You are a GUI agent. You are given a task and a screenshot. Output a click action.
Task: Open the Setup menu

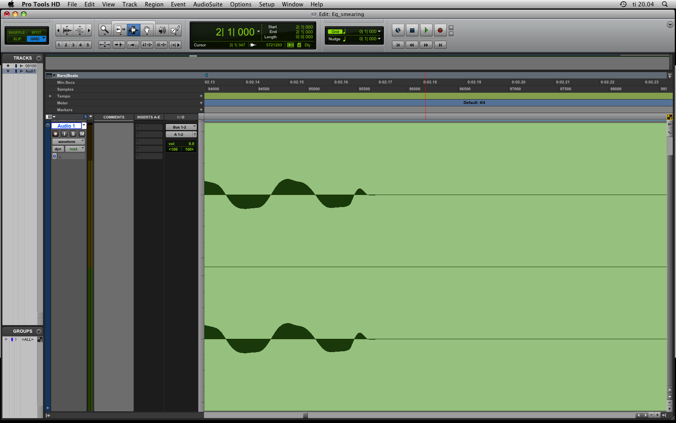click(x=267, y=4)
